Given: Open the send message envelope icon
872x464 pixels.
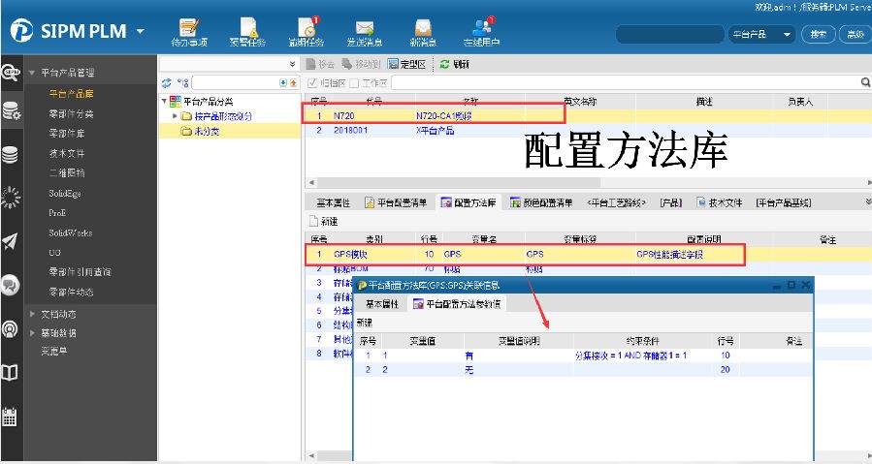Looking at the screenshot, I should (365, 31).
